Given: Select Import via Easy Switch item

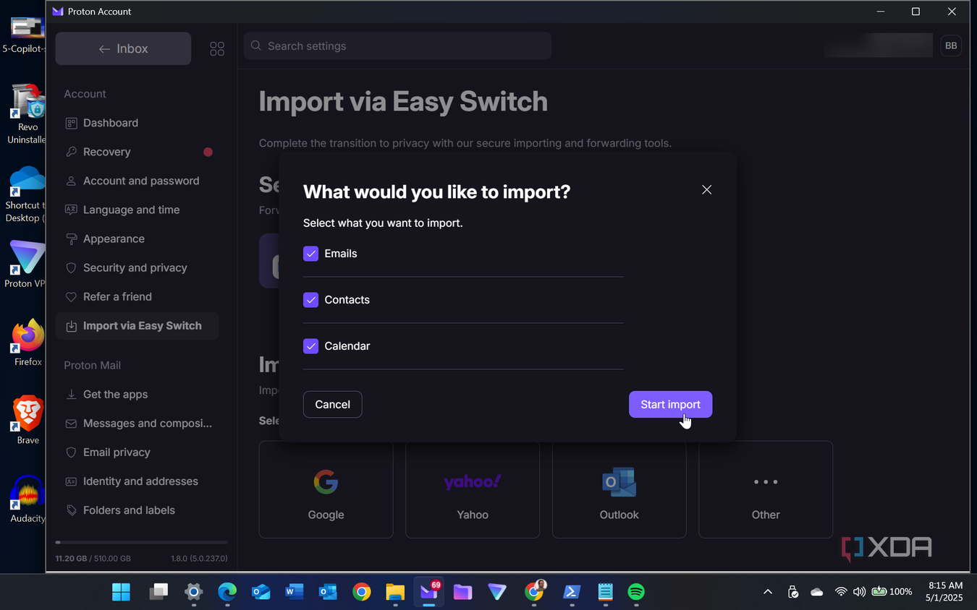Looking at the screenshot, I should (138, 325).
